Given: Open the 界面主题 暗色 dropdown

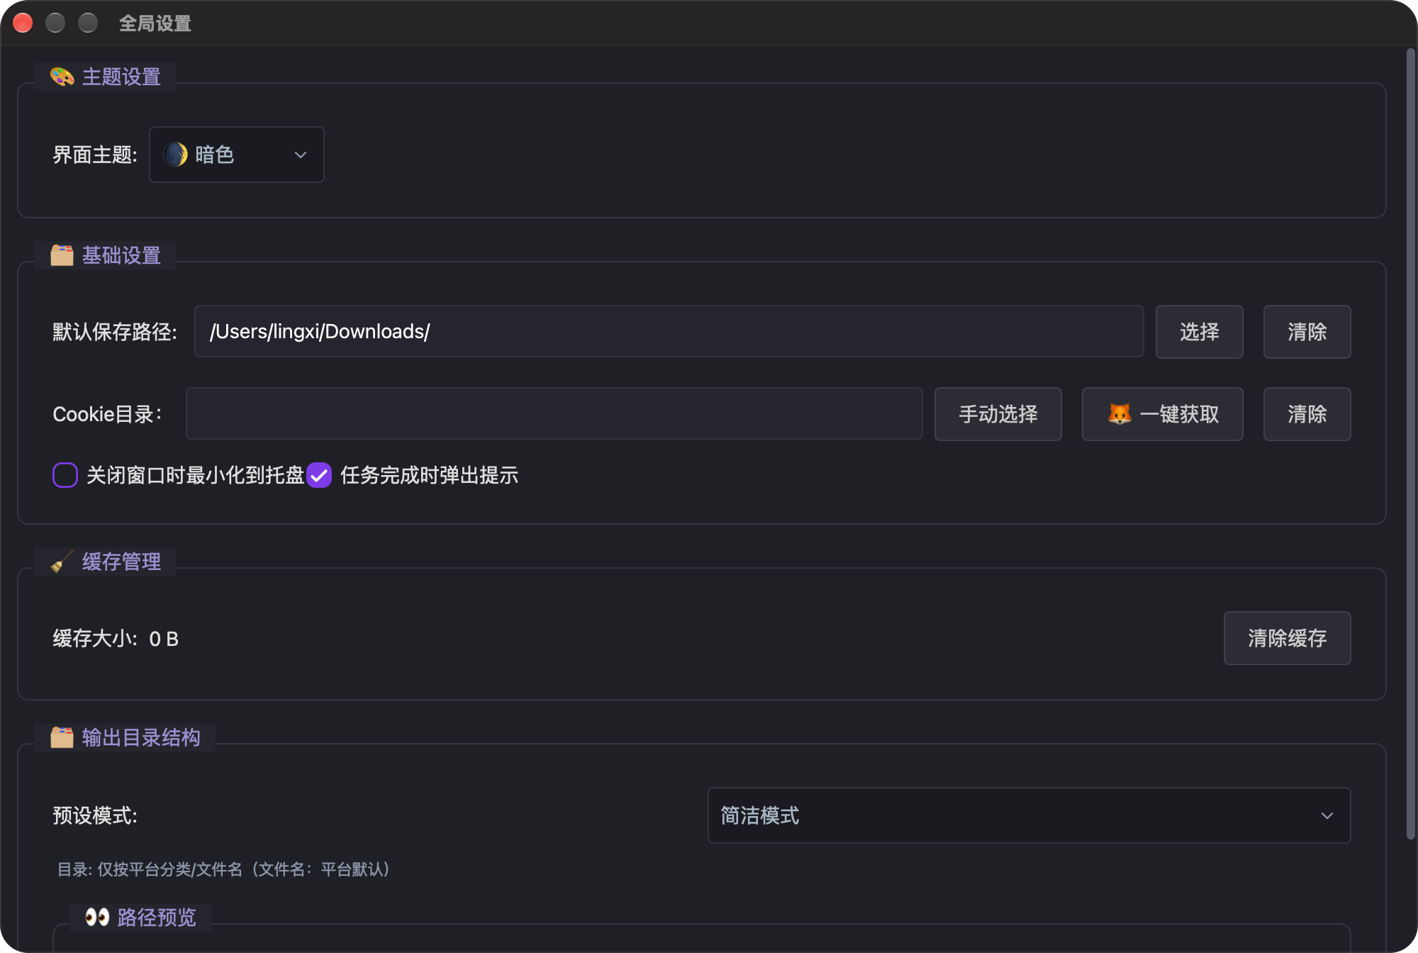Looking at the screenshot, I should (x=237, y=155).
